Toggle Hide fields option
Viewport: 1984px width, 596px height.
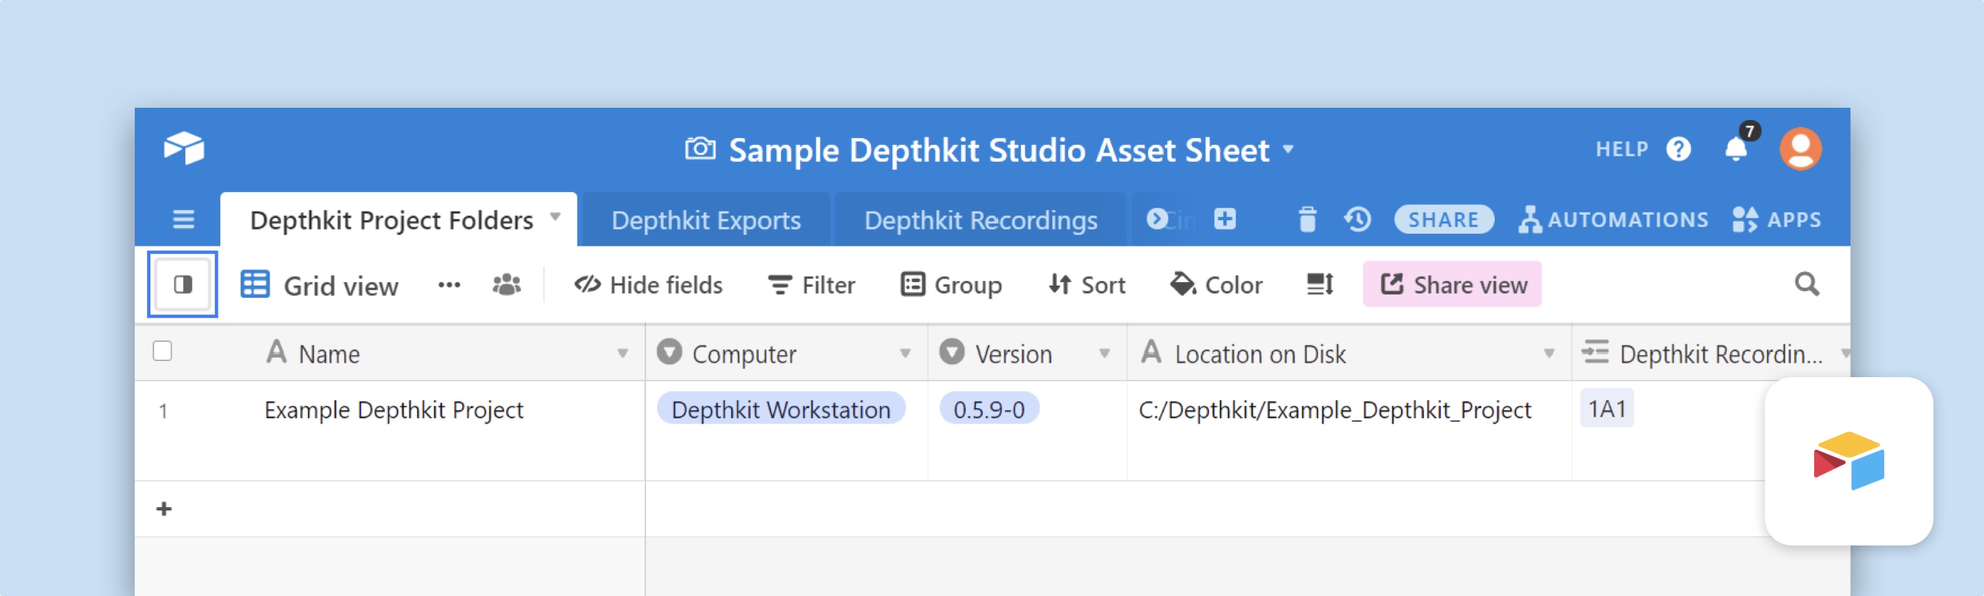pyautogui.click(x=648, y=285)
